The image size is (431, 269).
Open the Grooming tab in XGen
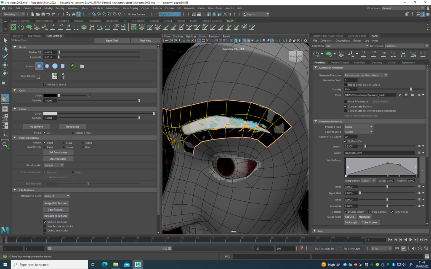376,63
